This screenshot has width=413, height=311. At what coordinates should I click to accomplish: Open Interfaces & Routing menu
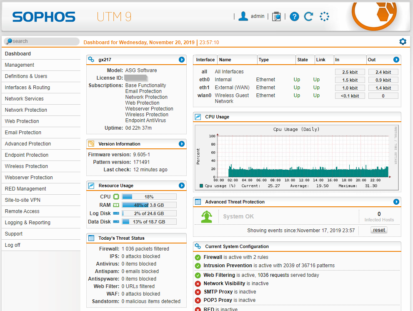[41, 88]
